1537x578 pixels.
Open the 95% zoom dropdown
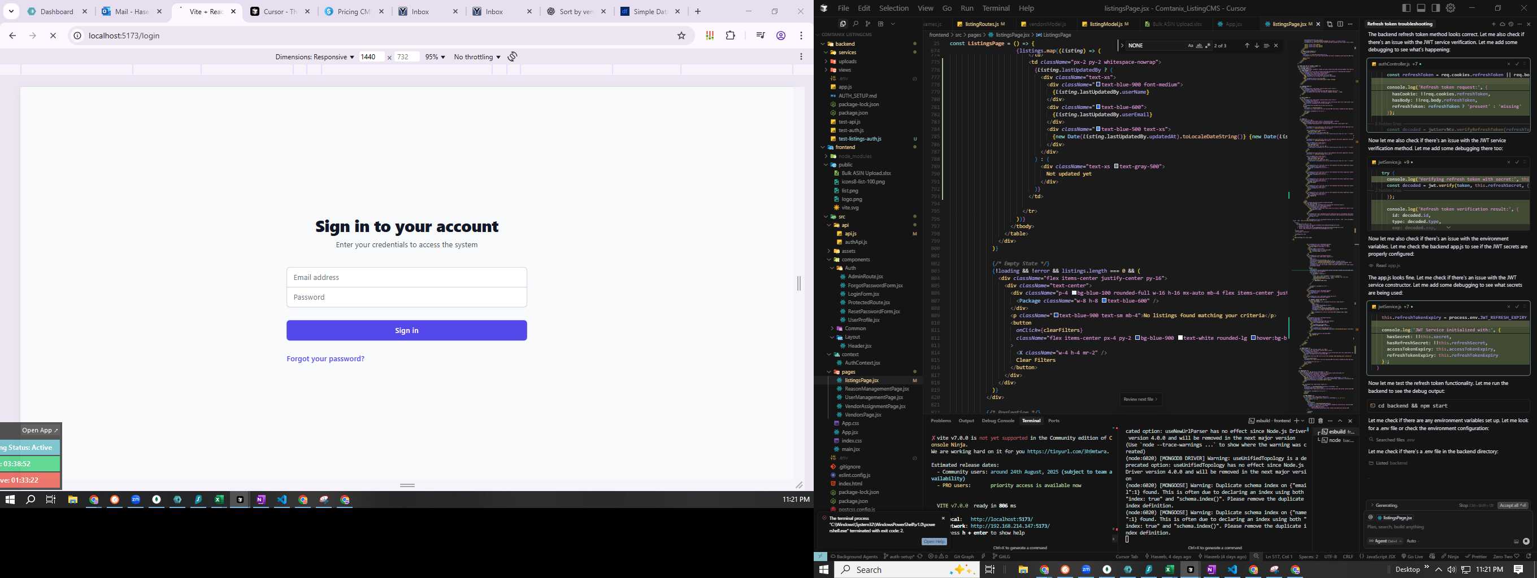click(435, 56)
